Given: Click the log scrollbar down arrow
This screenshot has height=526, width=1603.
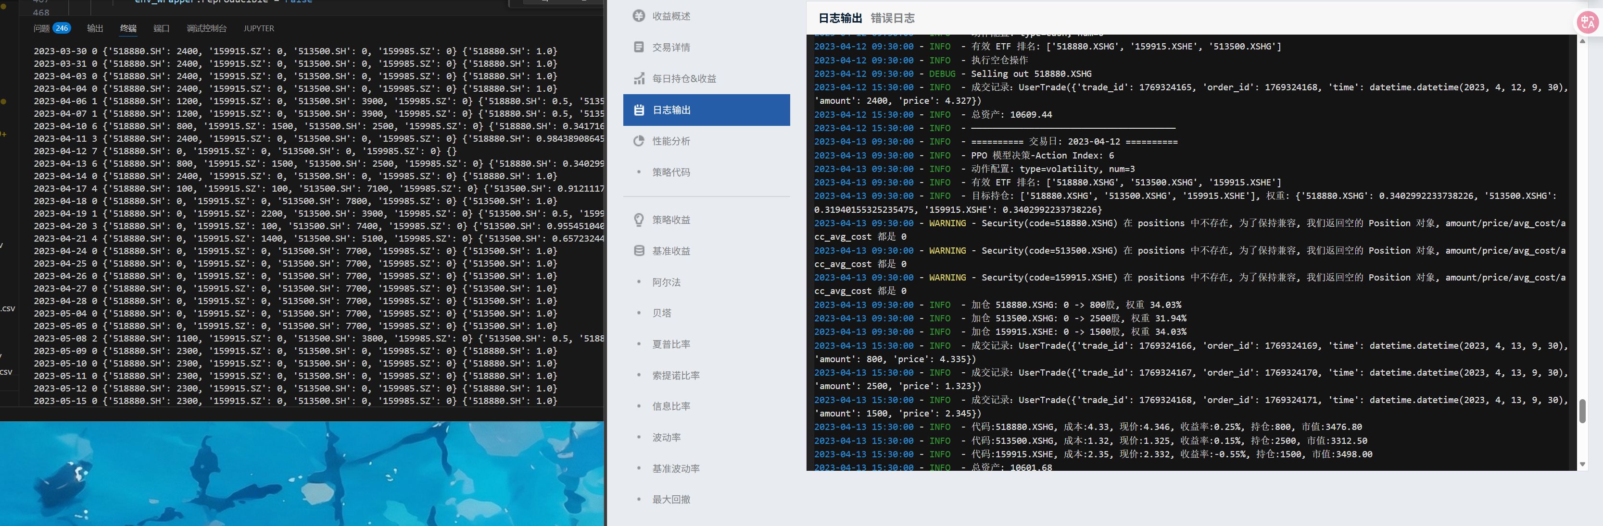Looking at the screenshot, I should click(x=1582, y=465).
